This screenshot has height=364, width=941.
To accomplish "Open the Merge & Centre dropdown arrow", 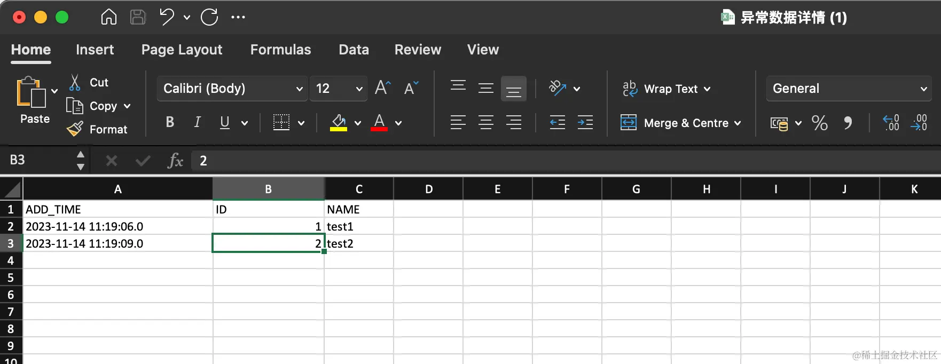I will tap(738, 123).
